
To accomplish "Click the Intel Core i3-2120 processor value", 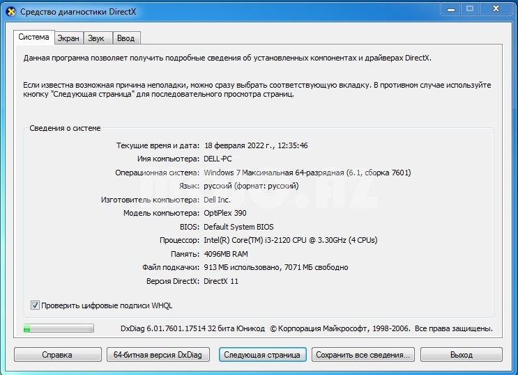I will [290, 240].
